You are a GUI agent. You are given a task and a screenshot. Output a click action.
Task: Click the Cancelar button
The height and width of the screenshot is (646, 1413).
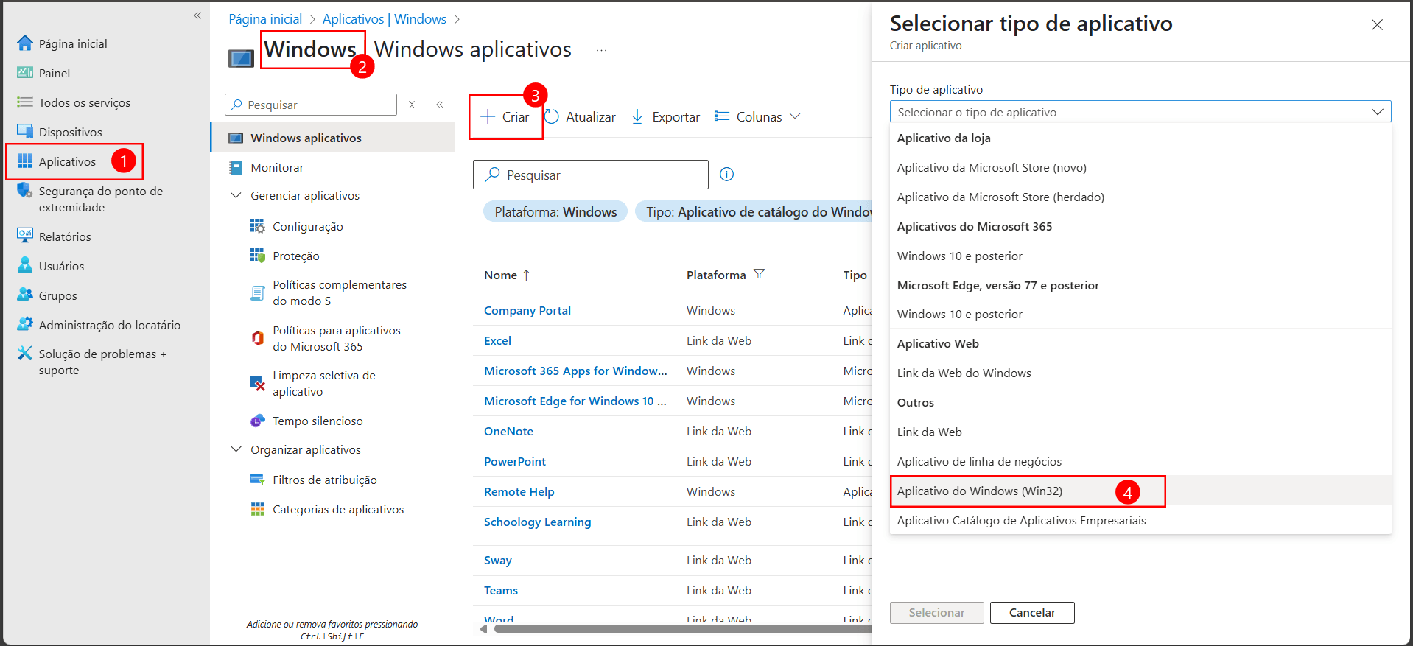coord(1032,612)
